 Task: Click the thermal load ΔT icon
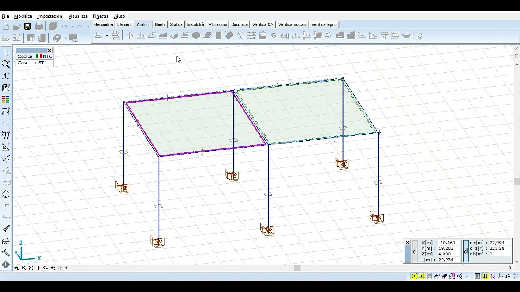point(307,36)
